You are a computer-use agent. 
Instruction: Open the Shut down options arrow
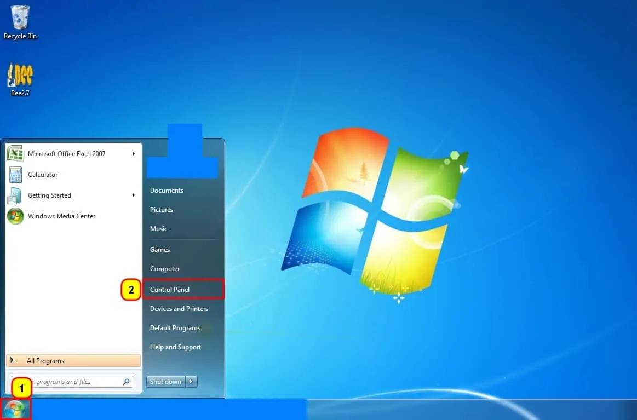coord(192,382)
